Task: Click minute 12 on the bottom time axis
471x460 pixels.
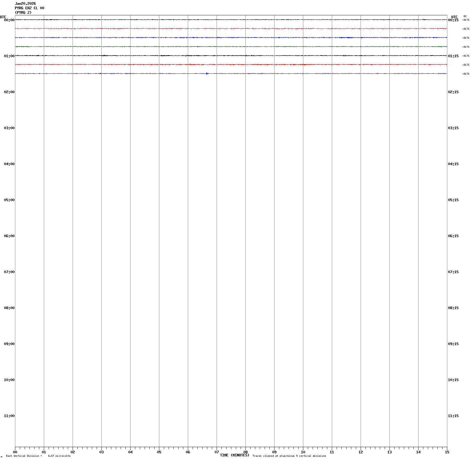Action: click(x=361, y=452)
